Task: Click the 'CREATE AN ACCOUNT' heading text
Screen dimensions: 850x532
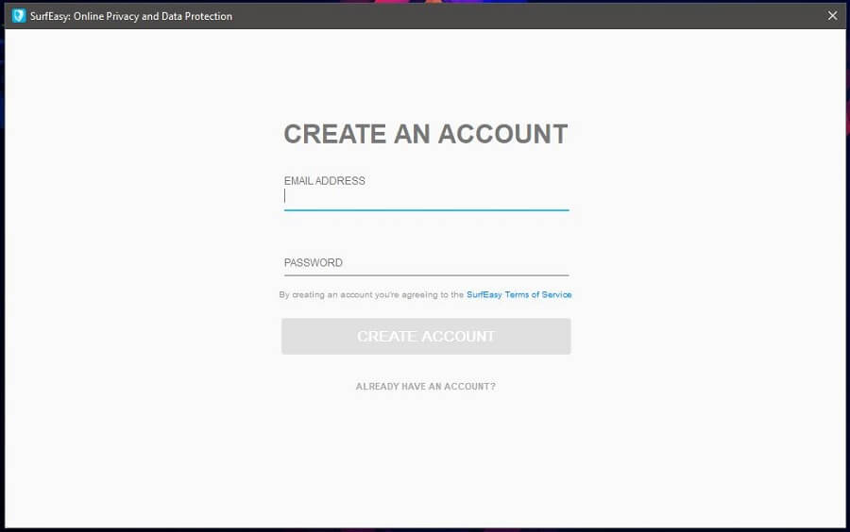Action: 426,134
